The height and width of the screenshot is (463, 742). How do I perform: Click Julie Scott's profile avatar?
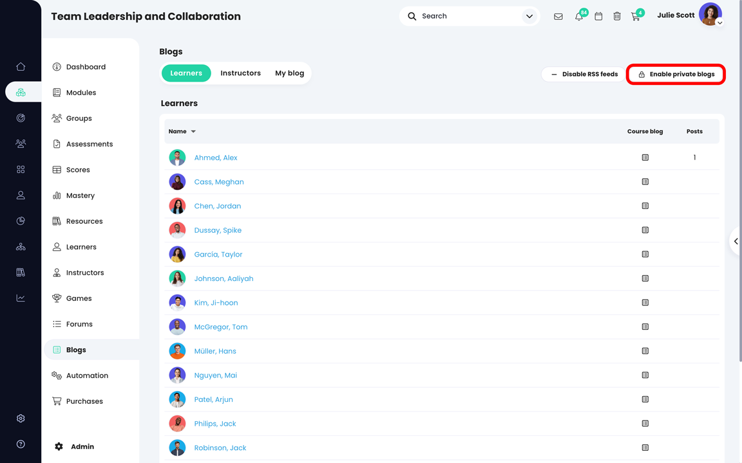pos(710,14)
